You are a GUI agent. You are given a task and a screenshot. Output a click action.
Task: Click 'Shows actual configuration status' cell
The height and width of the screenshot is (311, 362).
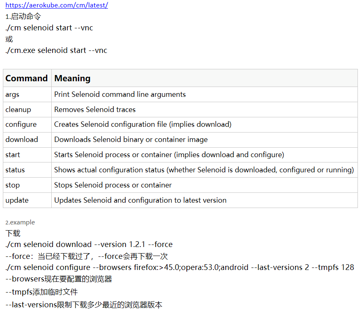204,170
